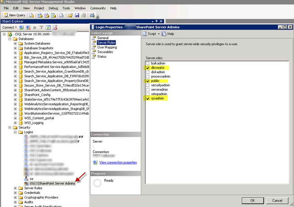Open the Securables page
The image size is (294, 207).
click(105, 52)
